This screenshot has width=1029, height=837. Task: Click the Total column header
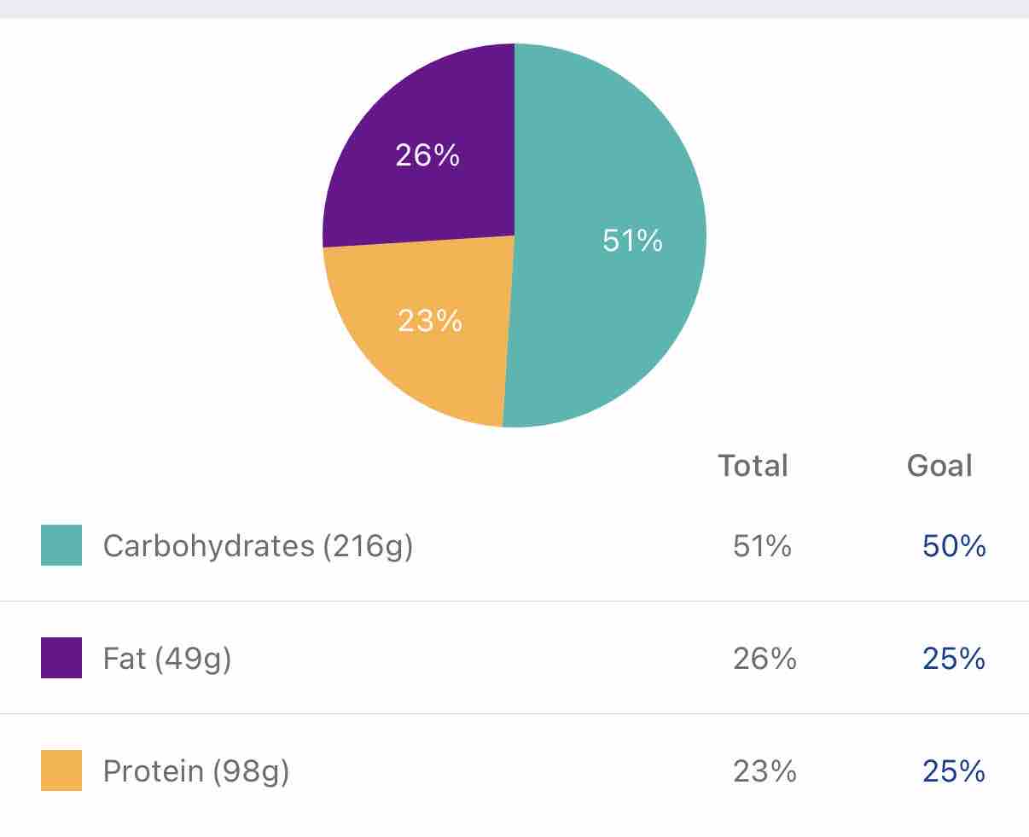click(x=753, y=466)
